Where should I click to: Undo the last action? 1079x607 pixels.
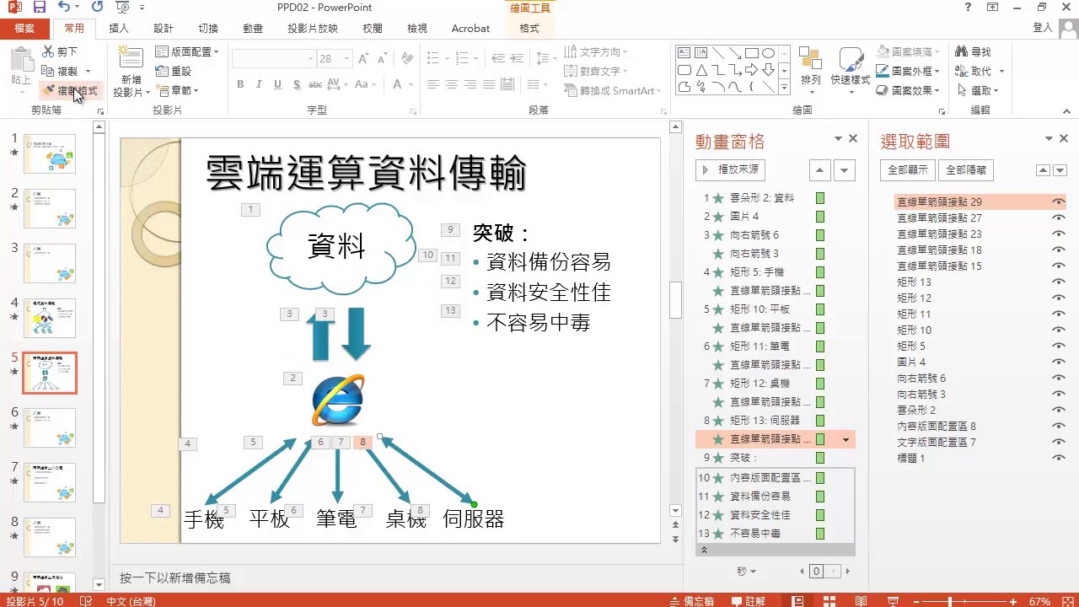(65, 8)
